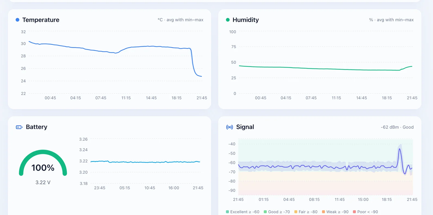Click the 14:45 tick on the Humidity axis
This screenshot has width=433, height=215.
coord(362,98)
